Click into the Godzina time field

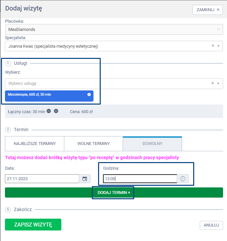(140, 179)
